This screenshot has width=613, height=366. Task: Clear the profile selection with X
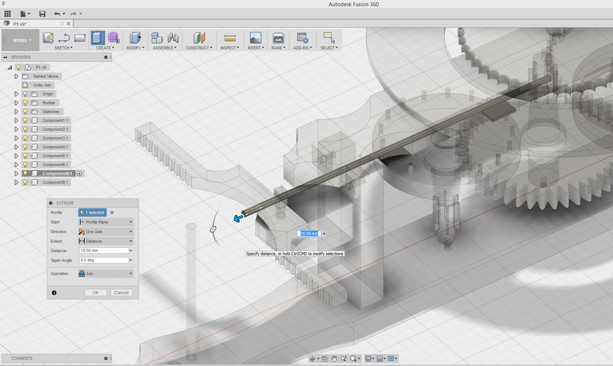(x=112, y=212)
